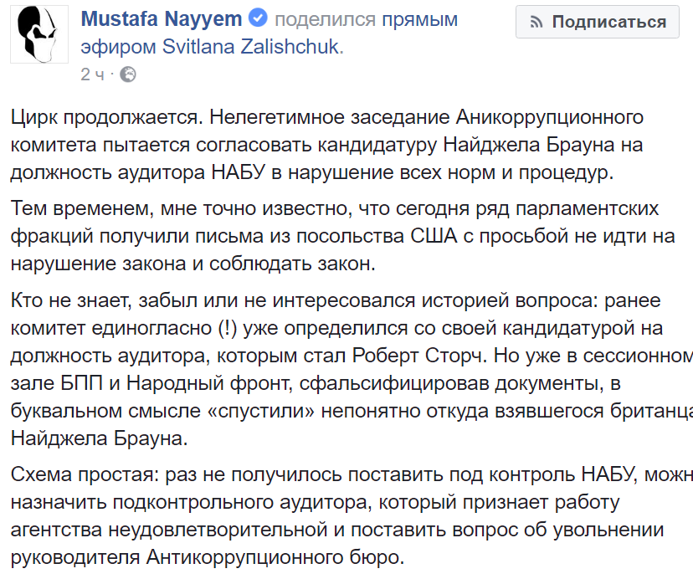Click the blue verified badge icon
This screenshot has width=693, height=579.
tap(258, 18)
